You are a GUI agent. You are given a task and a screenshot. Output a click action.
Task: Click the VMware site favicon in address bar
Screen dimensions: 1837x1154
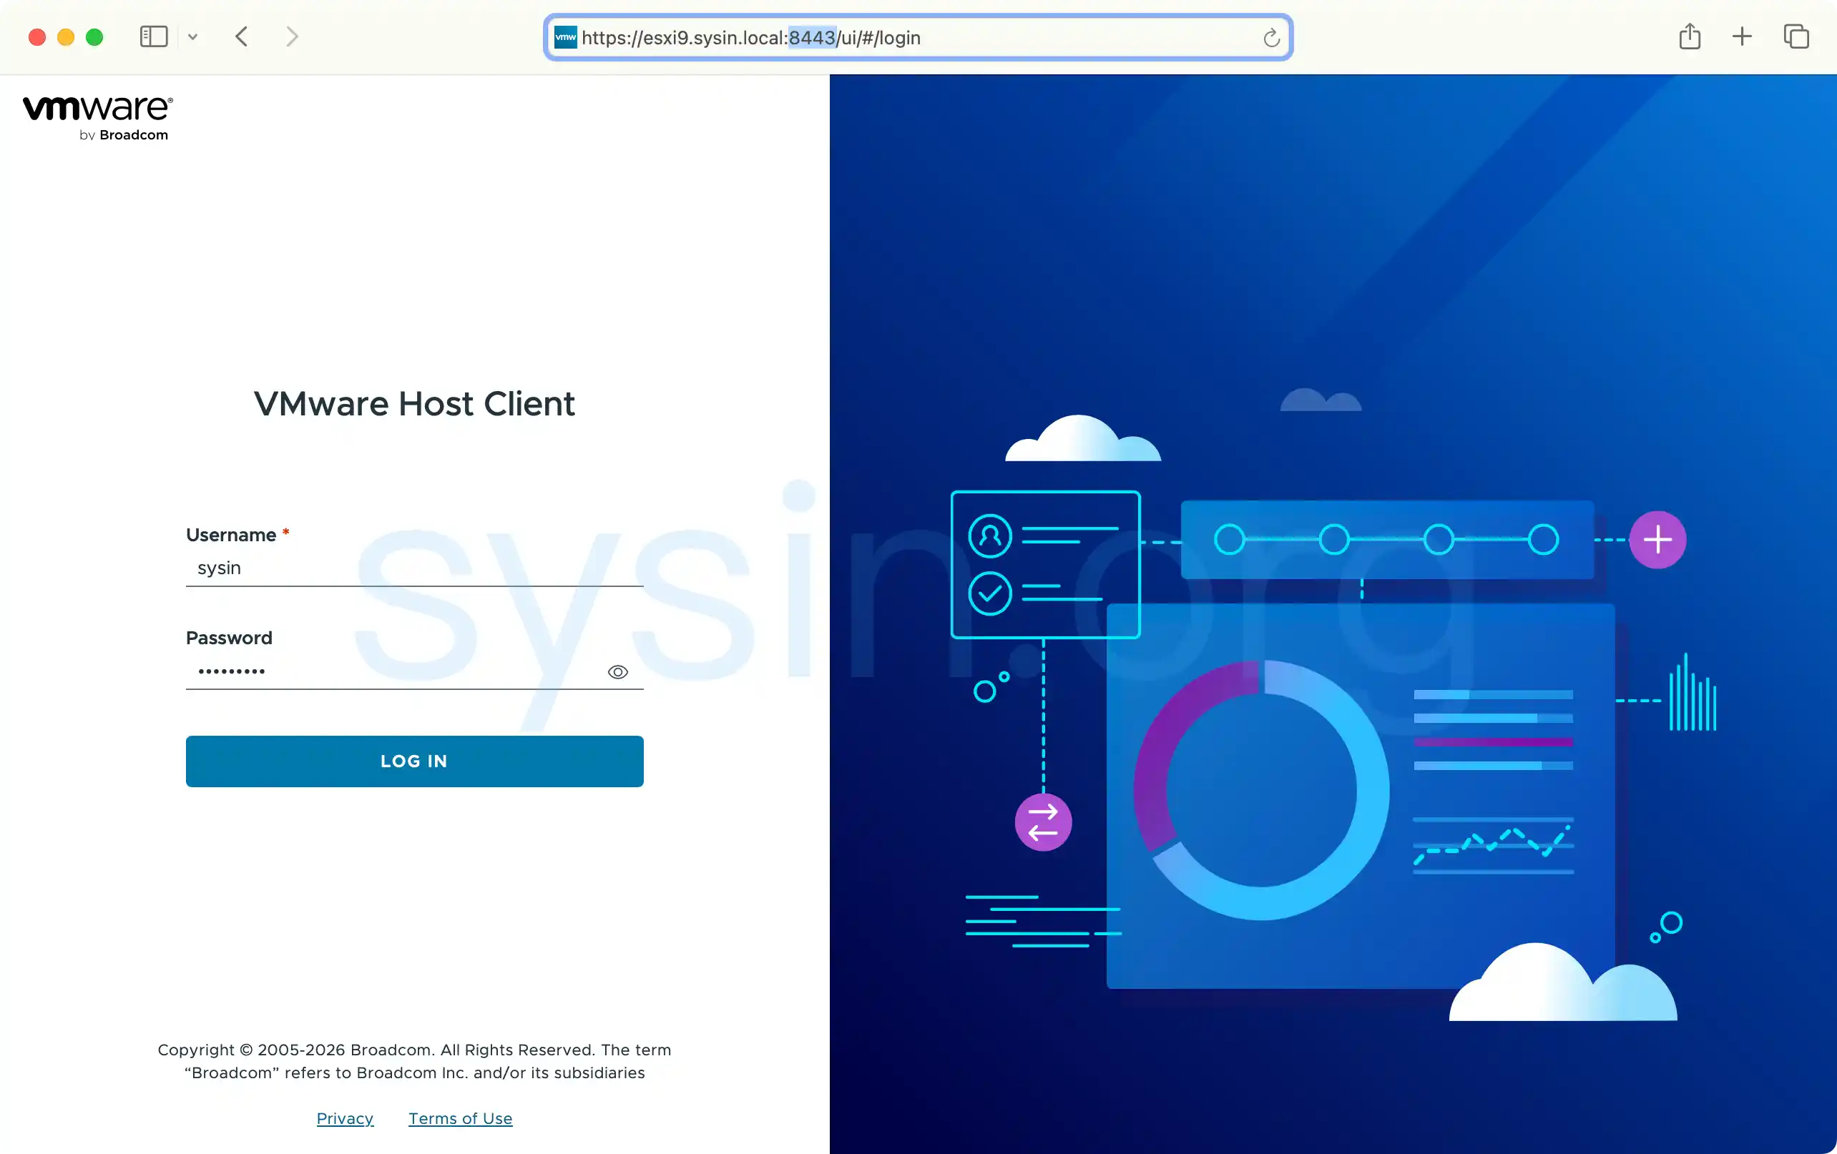(565, 37)
